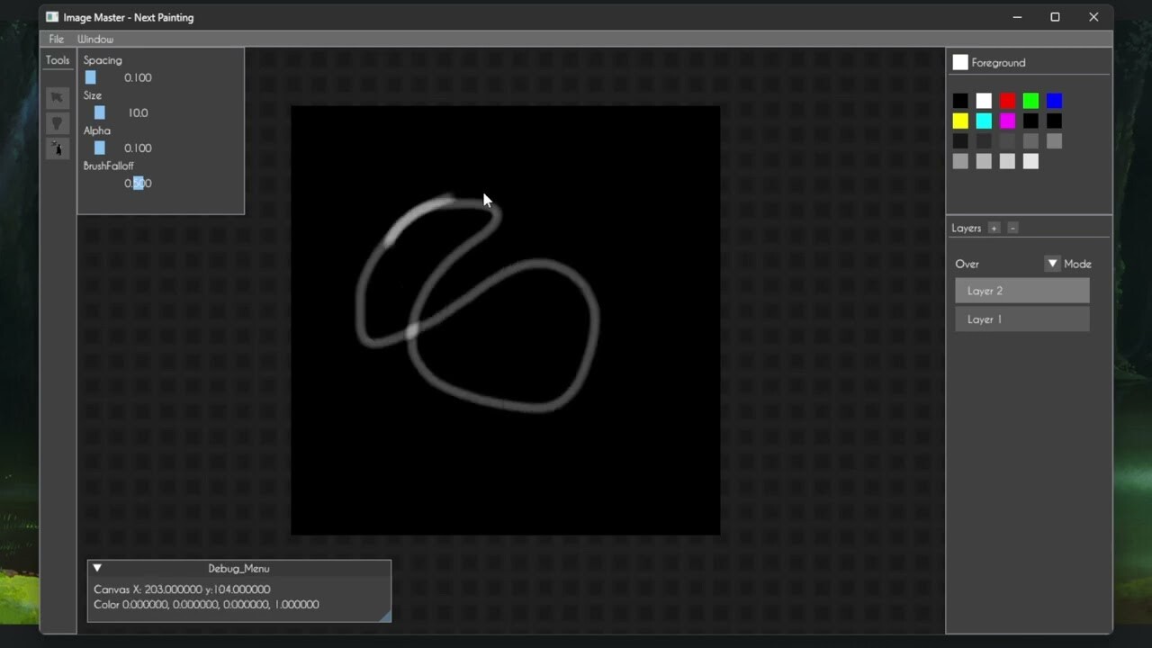Set foreground to the red swatch
1152x648 pixels.
[x=1007, y=100]
